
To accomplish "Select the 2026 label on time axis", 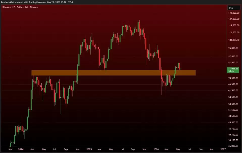I will click(156, 149).
